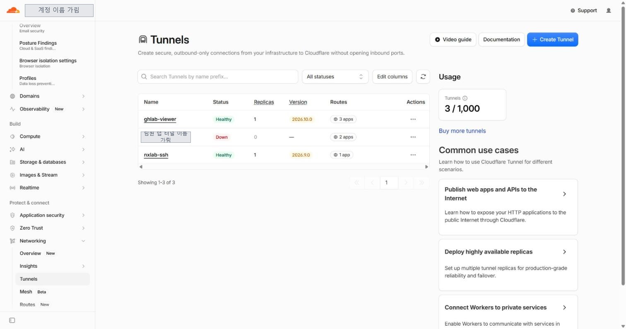Click the page's vertical scrollbar
This screenshot has width=626, height=329.
click(x=623, y=146)
